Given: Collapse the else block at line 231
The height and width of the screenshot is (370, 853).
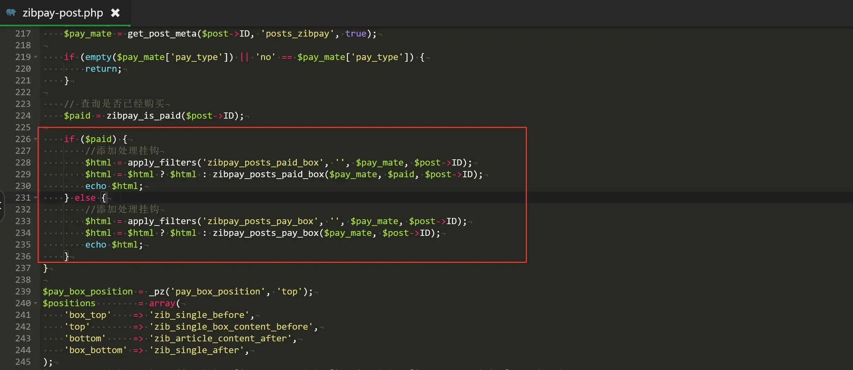Looking at the screenshot, I should 36,198.
